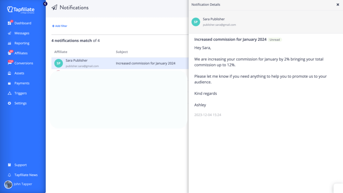Image resolution: width=343 pixels, height=193 pixels.
Task: Click the Affiliate column header
Action: [x=61, y=52]
